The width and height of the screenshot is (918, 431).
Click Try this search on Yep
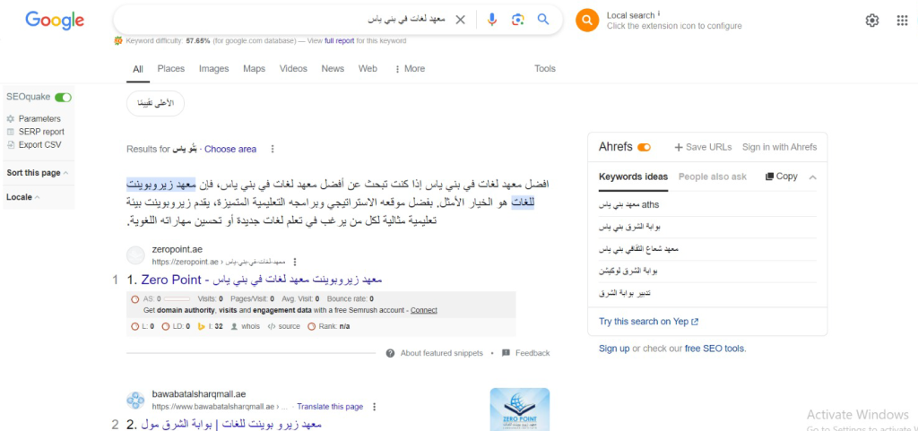click(x=649, y=321)
